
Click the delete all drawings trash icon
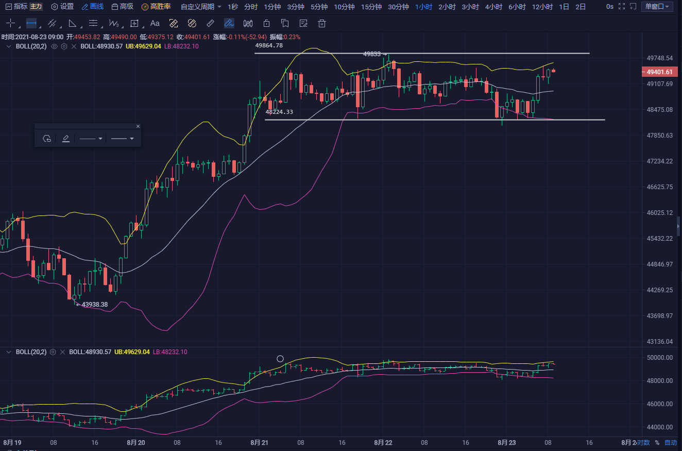pyautogui.click(x=321, y=23)
